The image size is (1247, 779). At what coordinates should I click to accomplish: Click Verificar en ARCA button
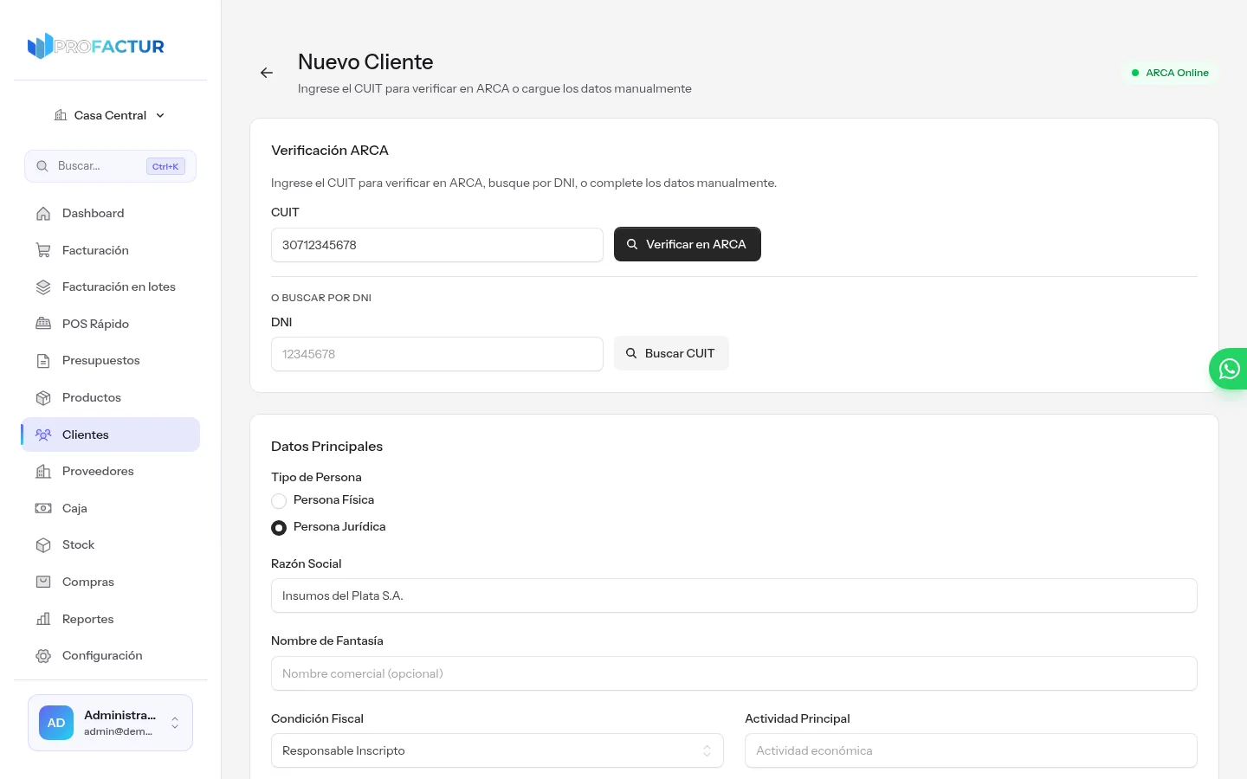688,244
